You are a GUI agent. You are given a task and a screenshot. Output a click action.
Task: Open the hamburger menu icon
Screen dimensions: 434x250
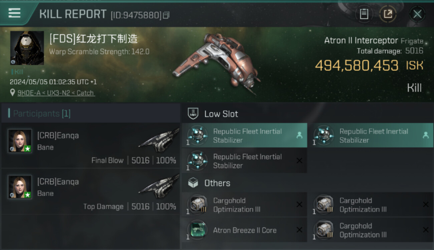(14, 13)
